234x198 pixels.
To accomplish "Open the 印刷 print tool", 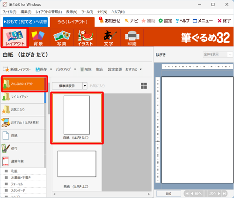I will tap(132, 38).
